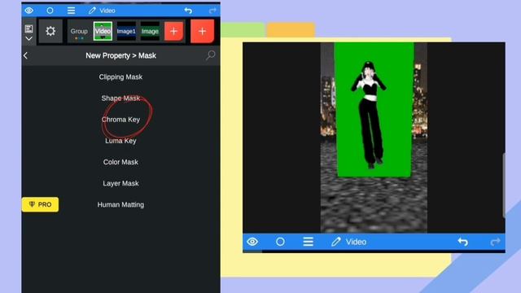Select Group layer thumbnail
521x293 pixels.
click(79, 32)
